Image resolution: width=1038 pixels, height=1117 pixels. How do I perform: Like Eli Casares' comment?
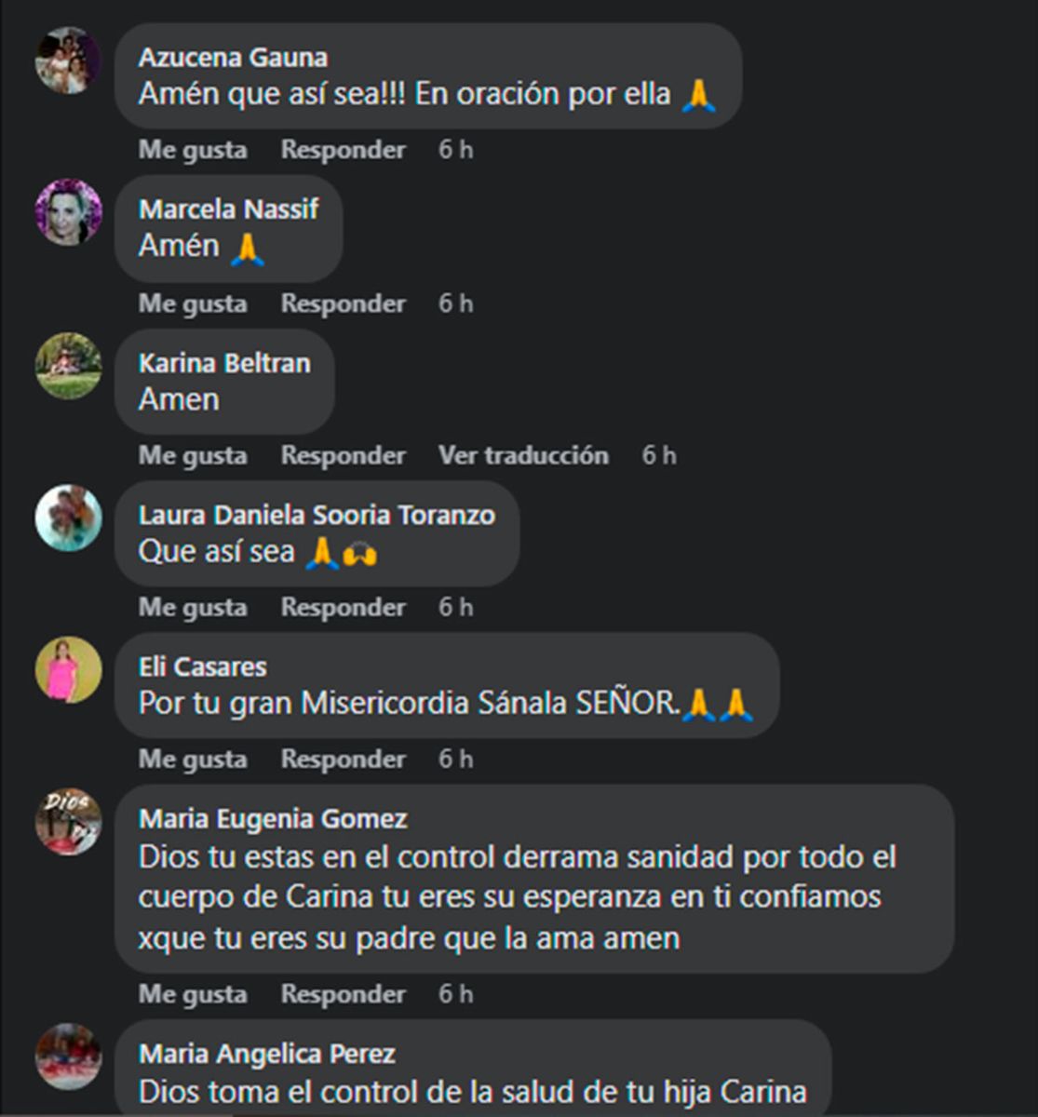click(193, 759)
